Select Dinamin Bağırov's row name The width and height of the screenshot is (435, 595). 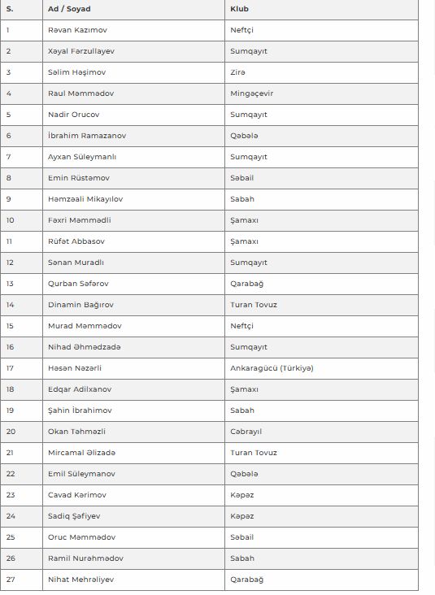click(x=80, y=305)
